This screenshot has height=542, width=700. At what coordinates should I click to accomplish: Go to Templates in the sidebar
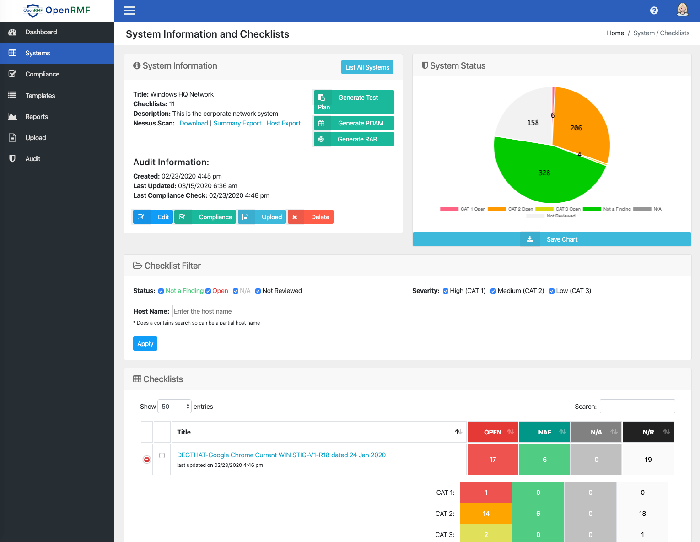coord(40,96)
